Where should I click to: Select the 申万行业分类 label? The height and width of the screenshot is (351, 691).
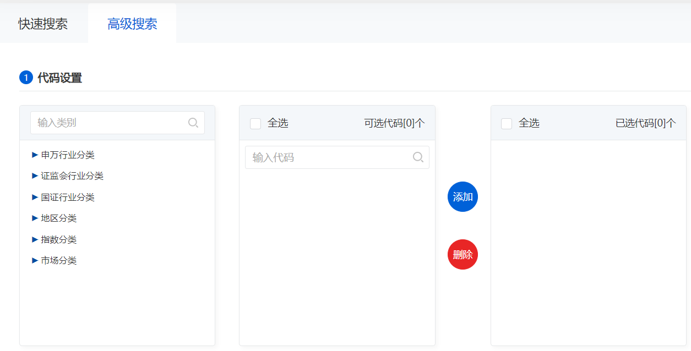[68, 155]
